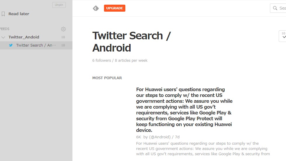Click the orange UPGRADE button
The width and height of the screenshot is (286, 161).
115,8
